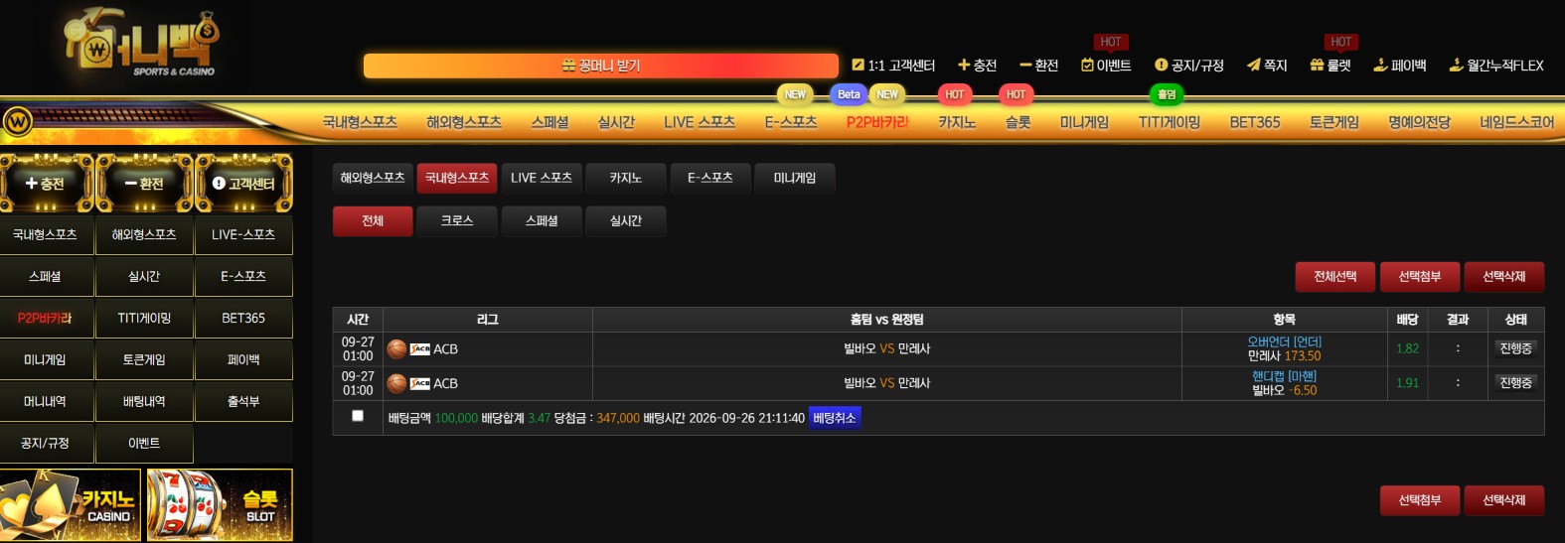The width and height of the screenshot is (1565, 543).
Task: Open sidebar 출석부 link
Action: pyautogui.click(x=243, y=401)
